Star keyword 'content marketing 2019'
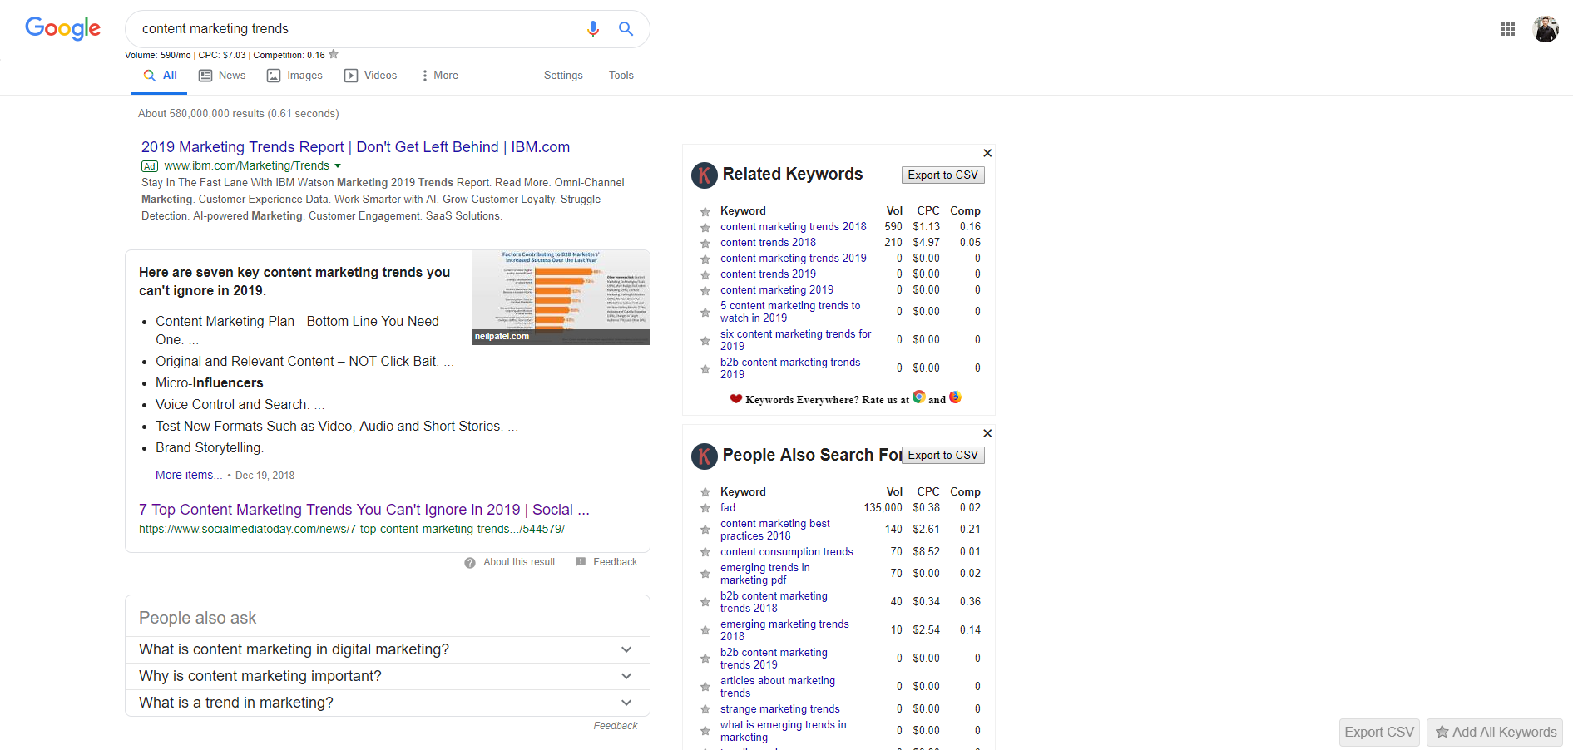This screenshot has height=750, width=1573. pos(705,291)
